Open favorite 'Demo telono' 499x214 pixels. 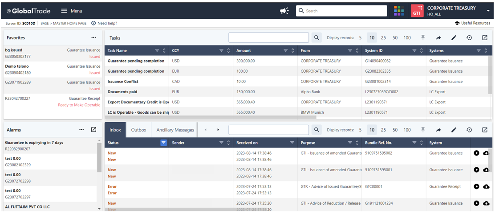53,70
